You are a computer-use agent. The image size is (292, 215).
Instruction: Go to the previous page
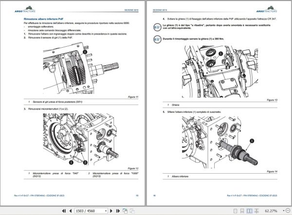pyautogui.click(x=71, y=211)
